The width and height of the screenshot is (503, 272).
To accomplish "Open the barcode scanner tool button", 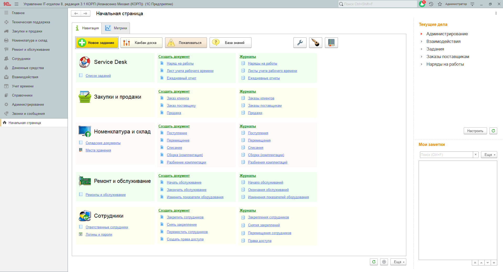I will pos(315,43).
